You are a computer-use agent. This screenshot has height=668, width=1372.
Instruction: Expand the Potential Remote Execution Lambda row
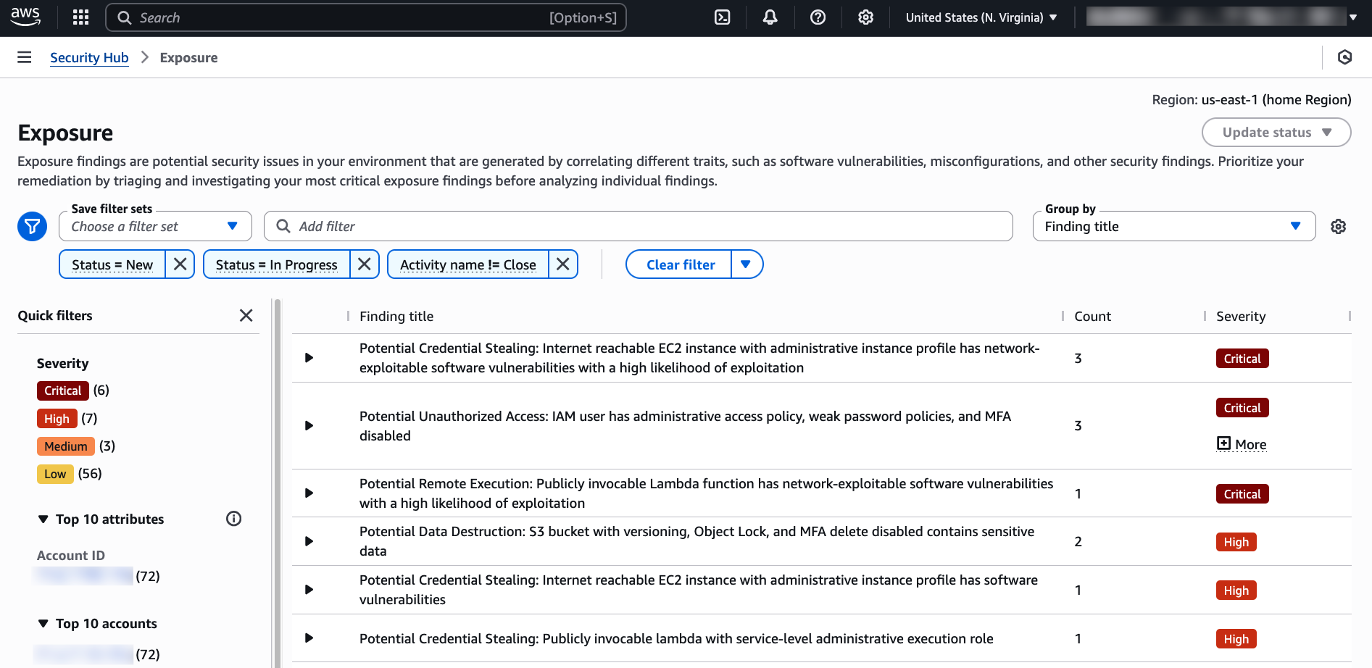pyautogui.click(x=309, y=493)
